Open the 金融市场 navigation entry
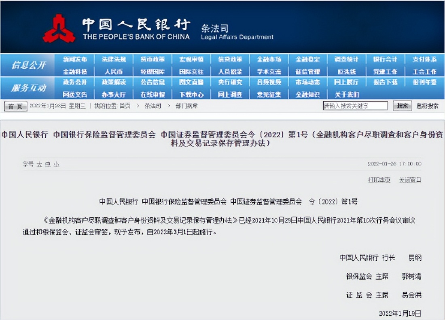 269,59
